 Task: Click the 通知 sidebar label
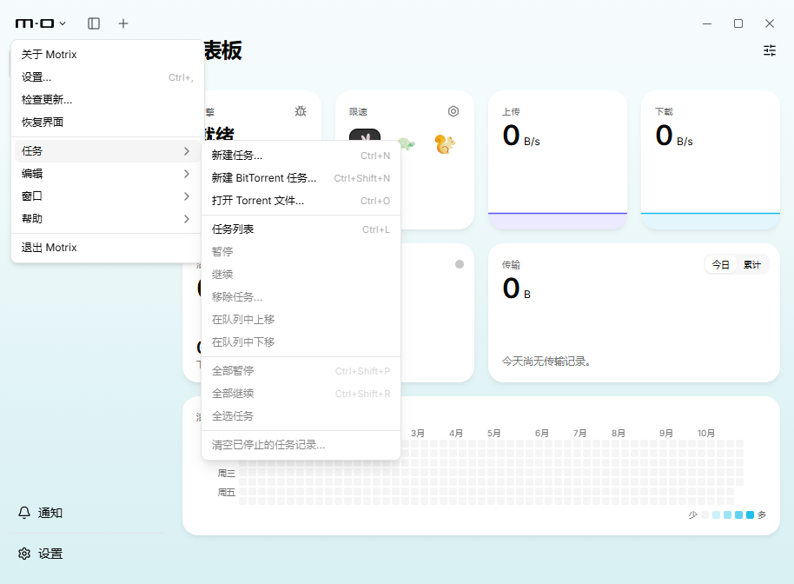click(x=50, y=513)
